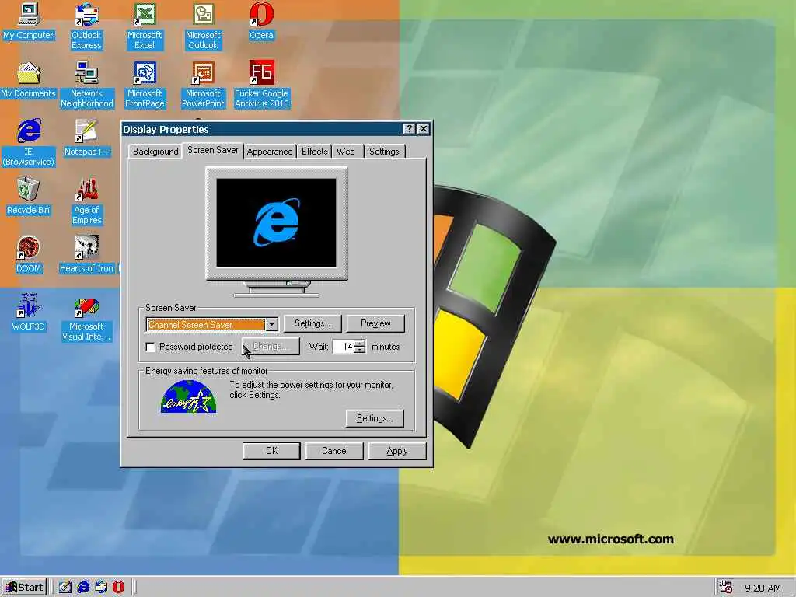Viewport: 796px width, 597px height.
Task: Switch to the Appearance tab
Action: [270, 152]
